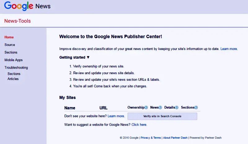Collapse the Getting started section arrow

[x=88, y=57]
